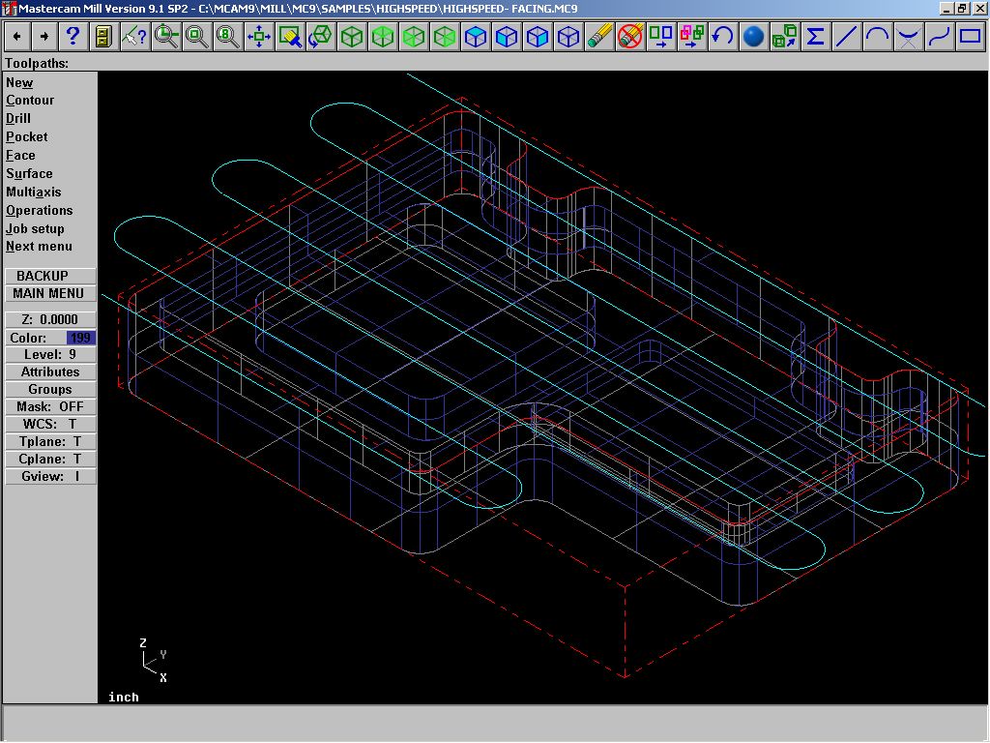Viewport: 990px width, 743px height.
Task: Change the WCS: T setting
Action: (50, 425)
